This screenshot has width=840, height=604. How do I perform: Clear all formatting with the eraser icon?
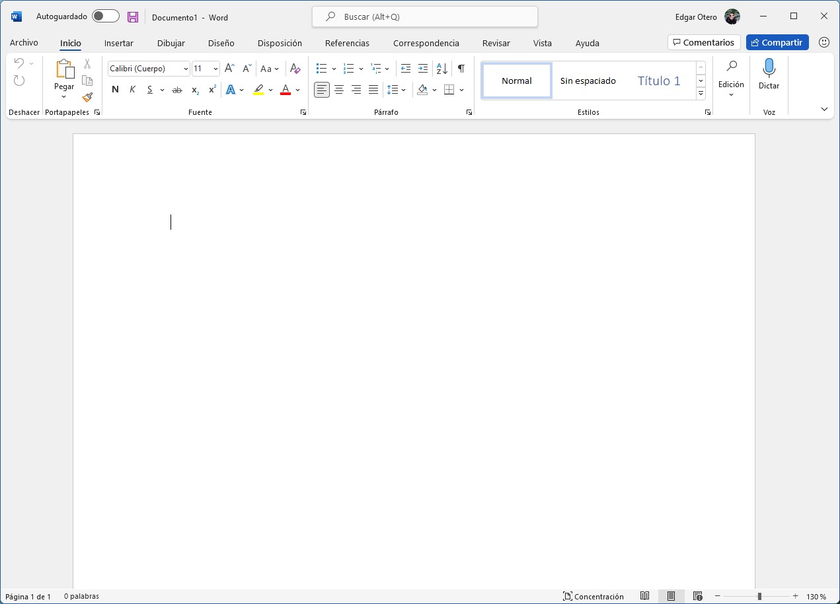295,68
